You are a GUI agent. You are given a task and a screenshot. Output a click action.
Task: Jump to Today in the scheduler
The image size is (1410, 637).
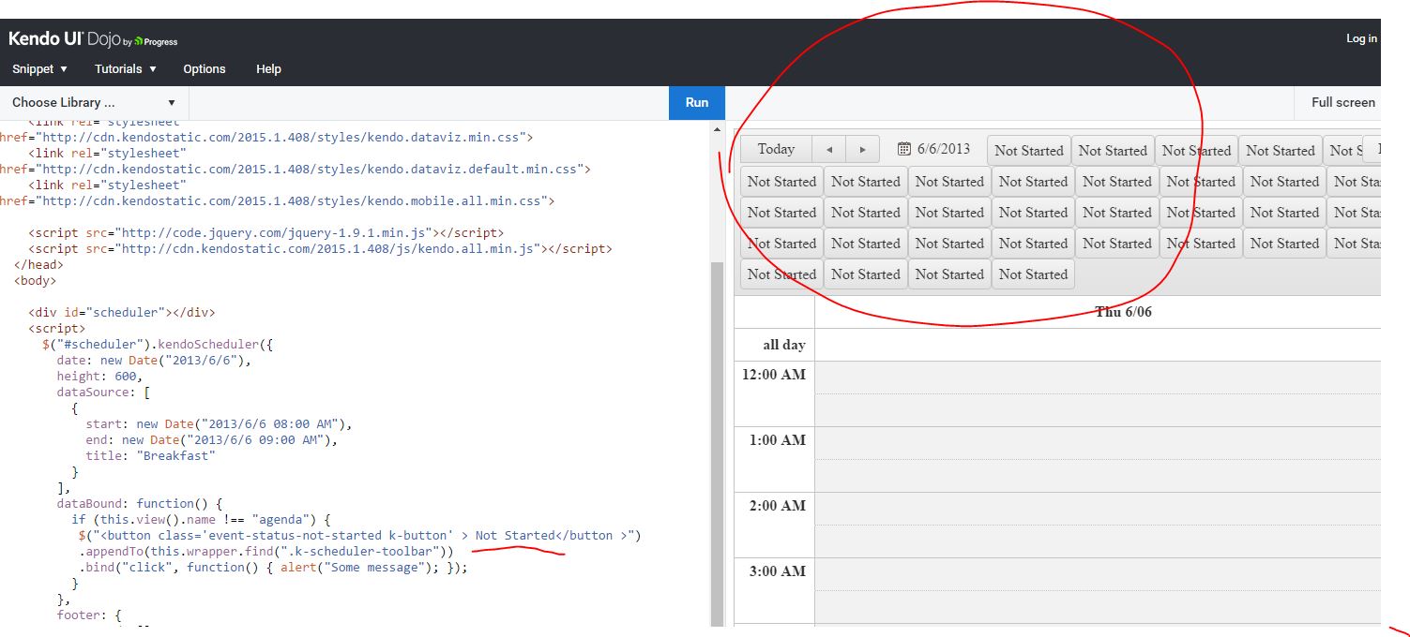click(776, 150)
